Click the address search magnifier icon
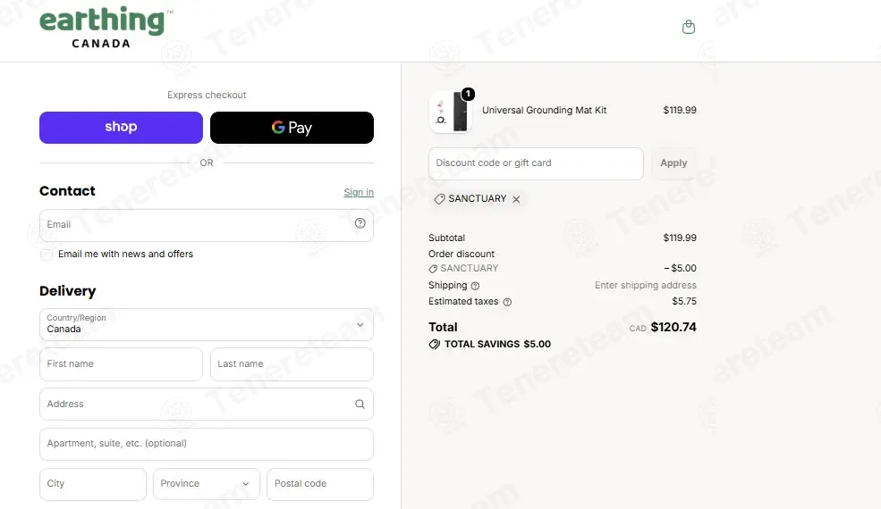 [360, 404]
